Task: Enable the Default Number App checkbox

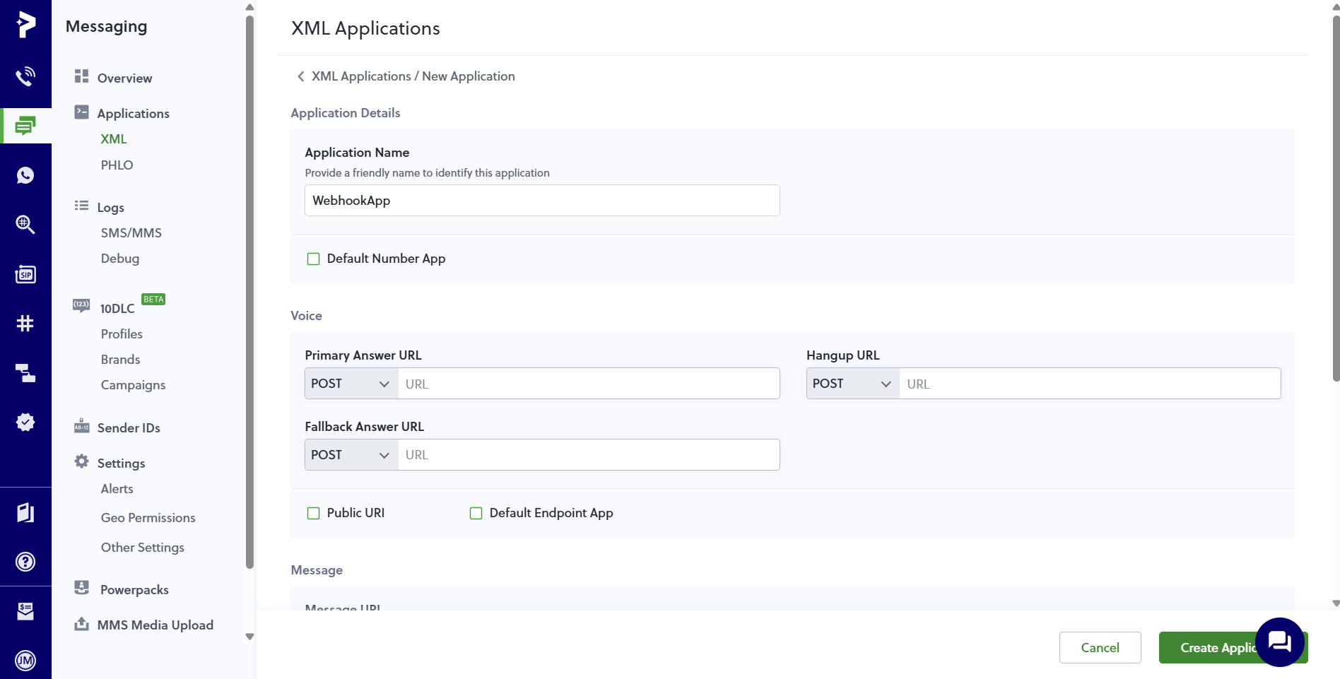Action: 313,259
